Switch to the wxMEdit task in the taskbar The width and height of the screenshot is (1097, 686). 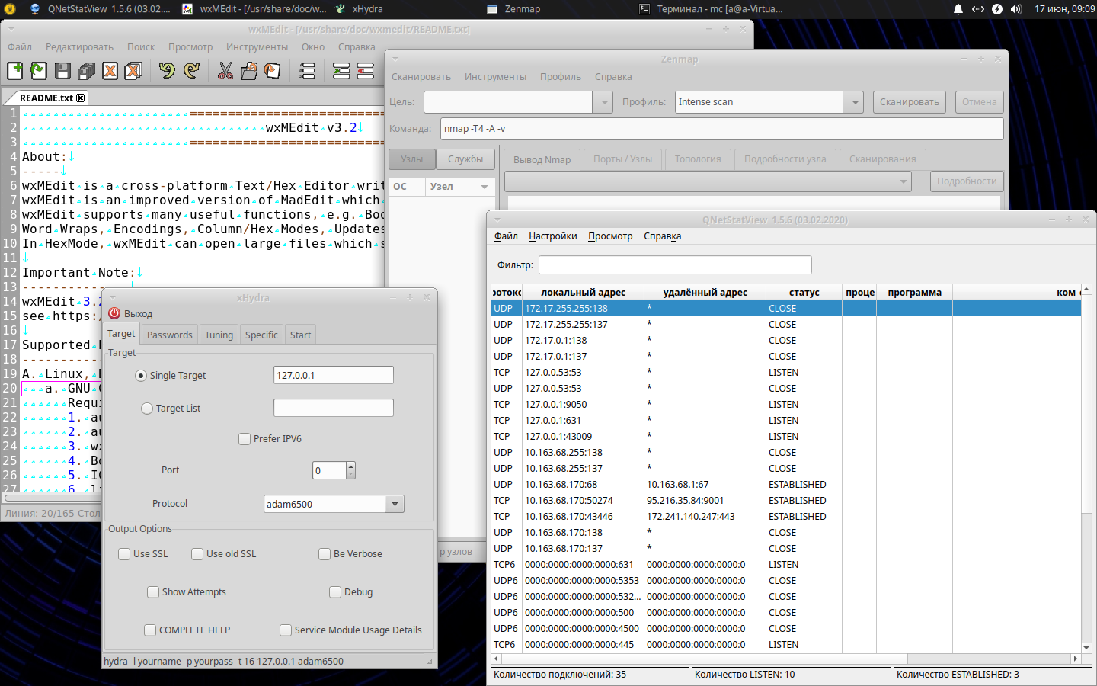[x=254, y=9]
